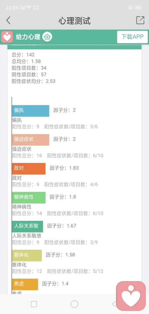The height and width of the screenshot is (314, 149).
Task: Select the peach 强迫症状 factor bar
Action: 30,140
